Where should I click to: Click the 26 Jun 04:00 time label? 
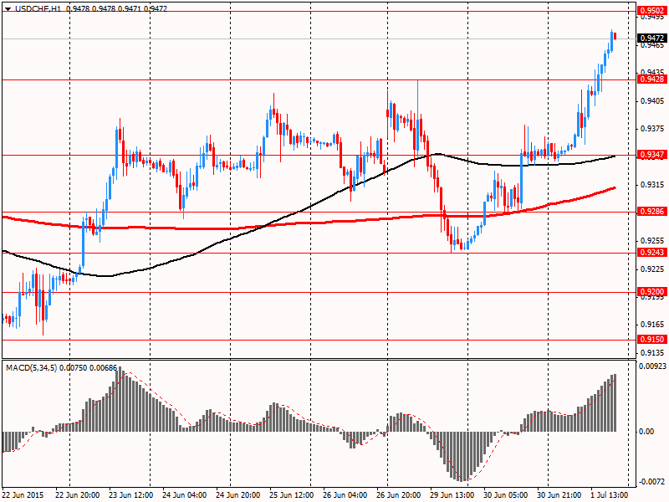345,495
